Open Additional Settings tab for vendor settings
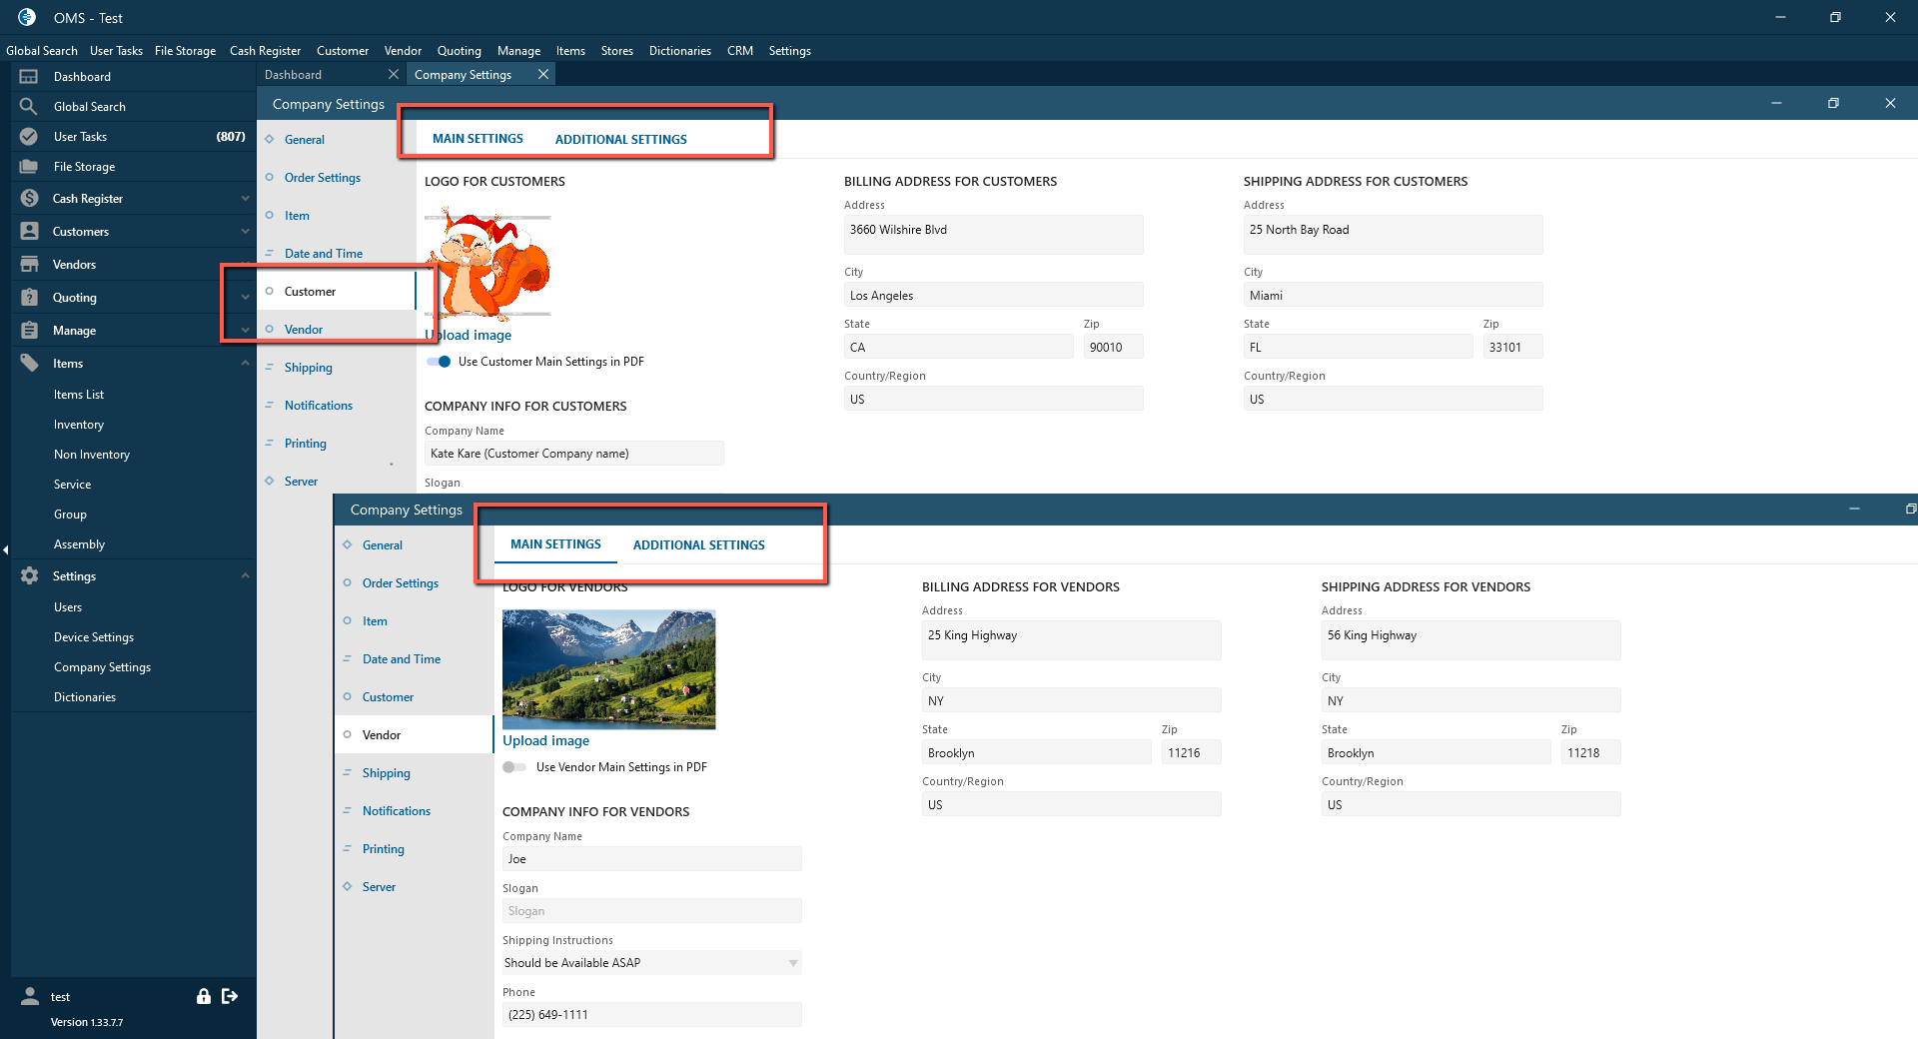 tap(699, 545)
